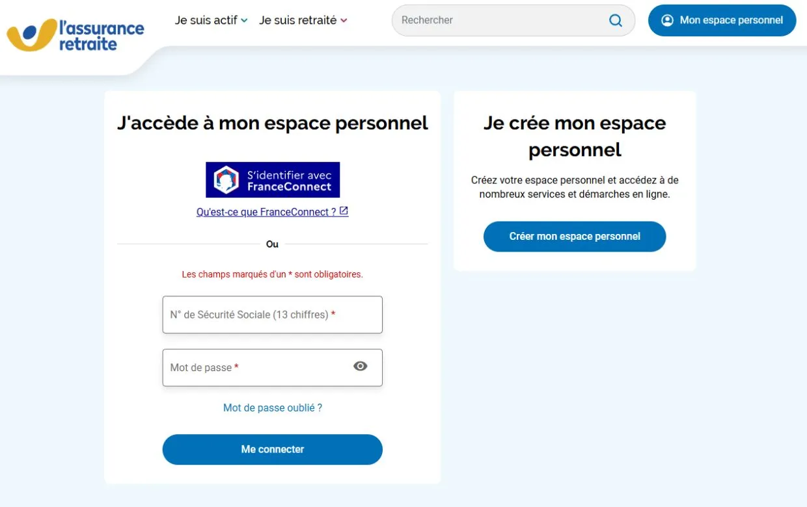The width and height of the screenshot is (807, 507).
Task: Open the external link icon beside FranceConnect question
Action: pos(344,211)
